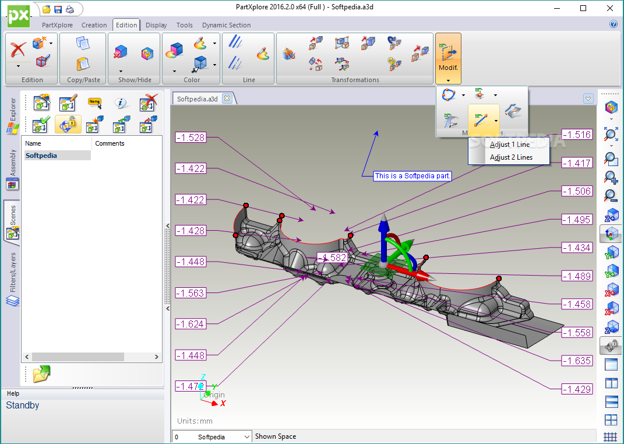This screenshot has height=444, width=624.
Task: Click the Zoom Window magnifier icon
Action: pyautogui.click(x=611, y=158)
